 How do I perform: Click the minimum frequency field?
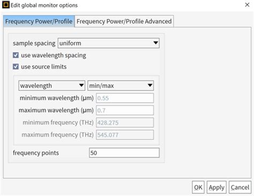(125, 122)
